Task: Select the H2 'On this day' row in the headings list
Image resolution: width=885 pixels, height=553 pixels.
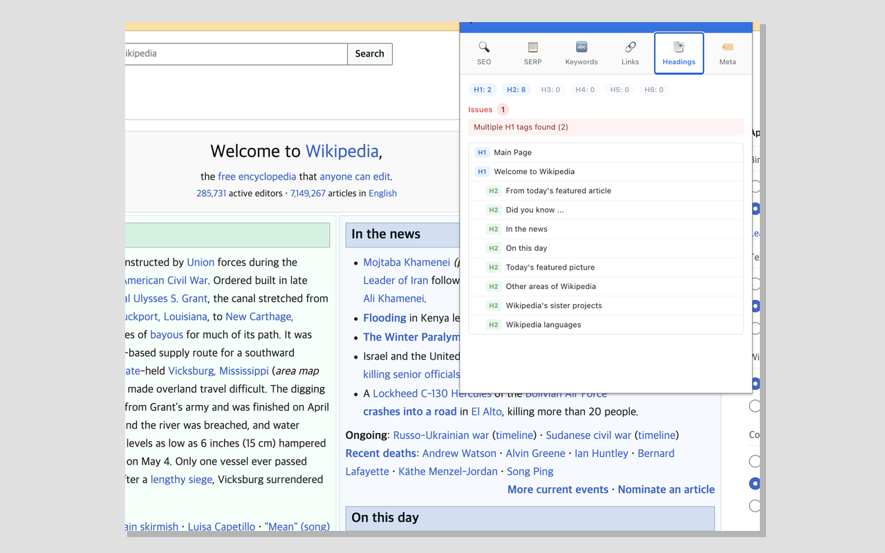Action: tap(606, 248)
